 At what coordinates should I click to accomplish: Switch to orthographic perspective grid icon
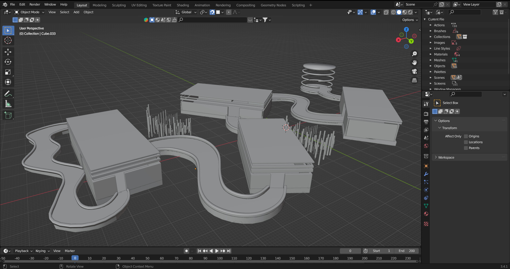coord(414,80)
